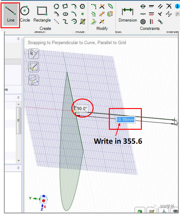Image resolution: width=180 pixels, height=214 pixels.
Task: Pick the ellipse sketch tool
Action: click(65, 14)
